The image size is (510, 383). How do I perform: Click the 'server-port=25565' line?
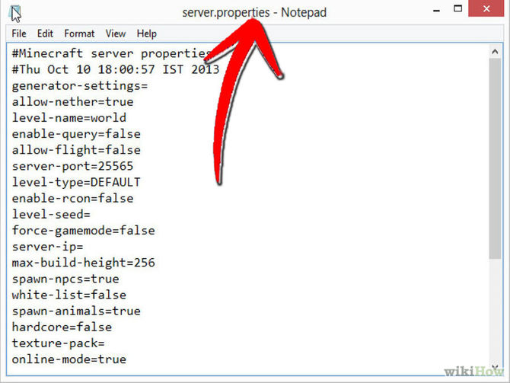[x=72, y=166]
